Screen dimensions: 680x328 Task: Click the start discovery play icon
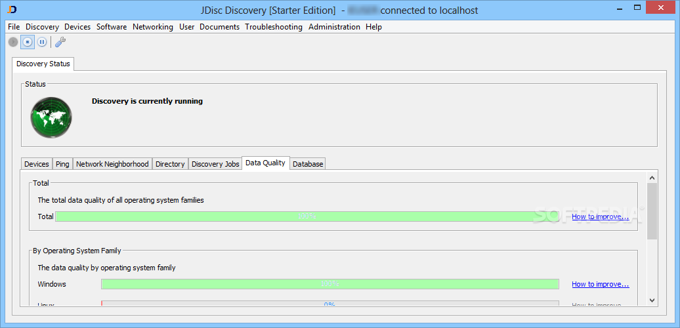[13, 42]
